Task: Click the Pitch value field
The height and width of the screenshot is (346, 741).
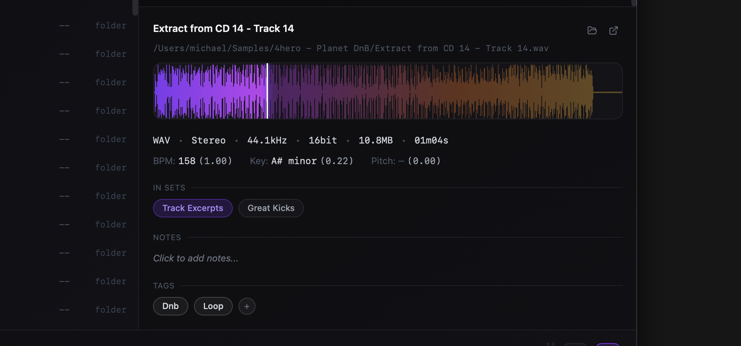Action: click(424, 161)
